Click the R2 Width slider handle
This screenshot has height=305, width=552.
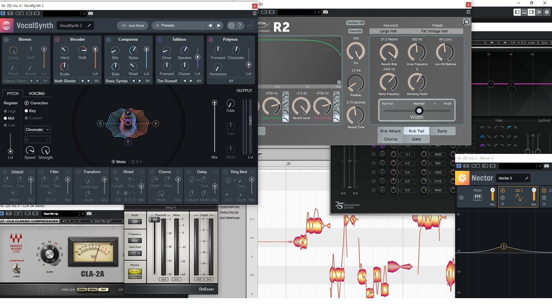pyautogui.click(x=419, y=111)
